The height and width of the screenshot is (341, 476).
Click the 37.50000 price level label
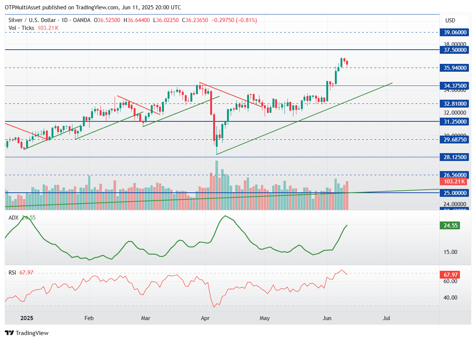pos(454,50)
